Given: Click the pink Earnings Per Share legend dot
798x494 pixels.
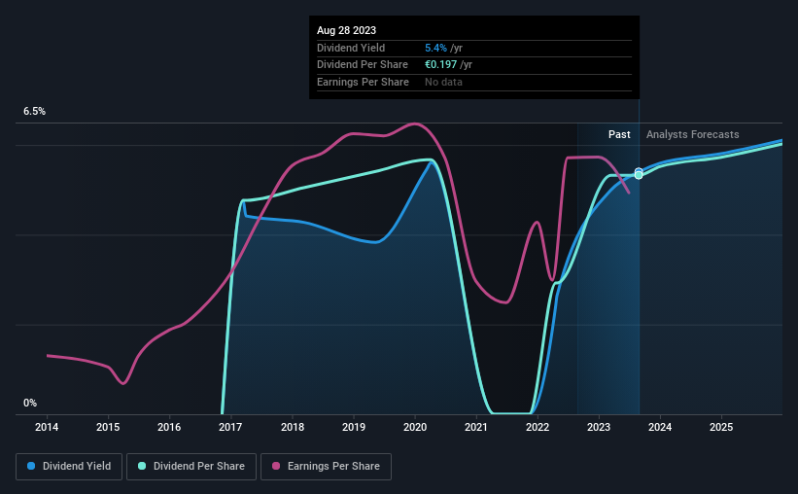Looking at the screenshot, I should pyautogui.click(x=276, y=466).
